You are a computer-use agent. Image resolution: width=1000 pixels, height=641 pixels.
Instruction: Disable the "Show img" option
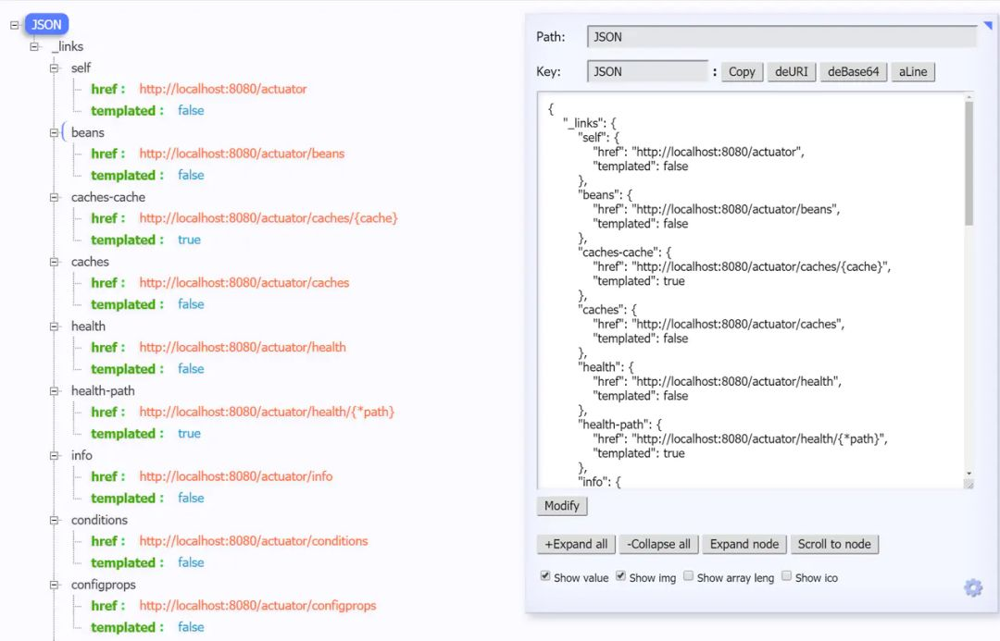click(620, 576)
